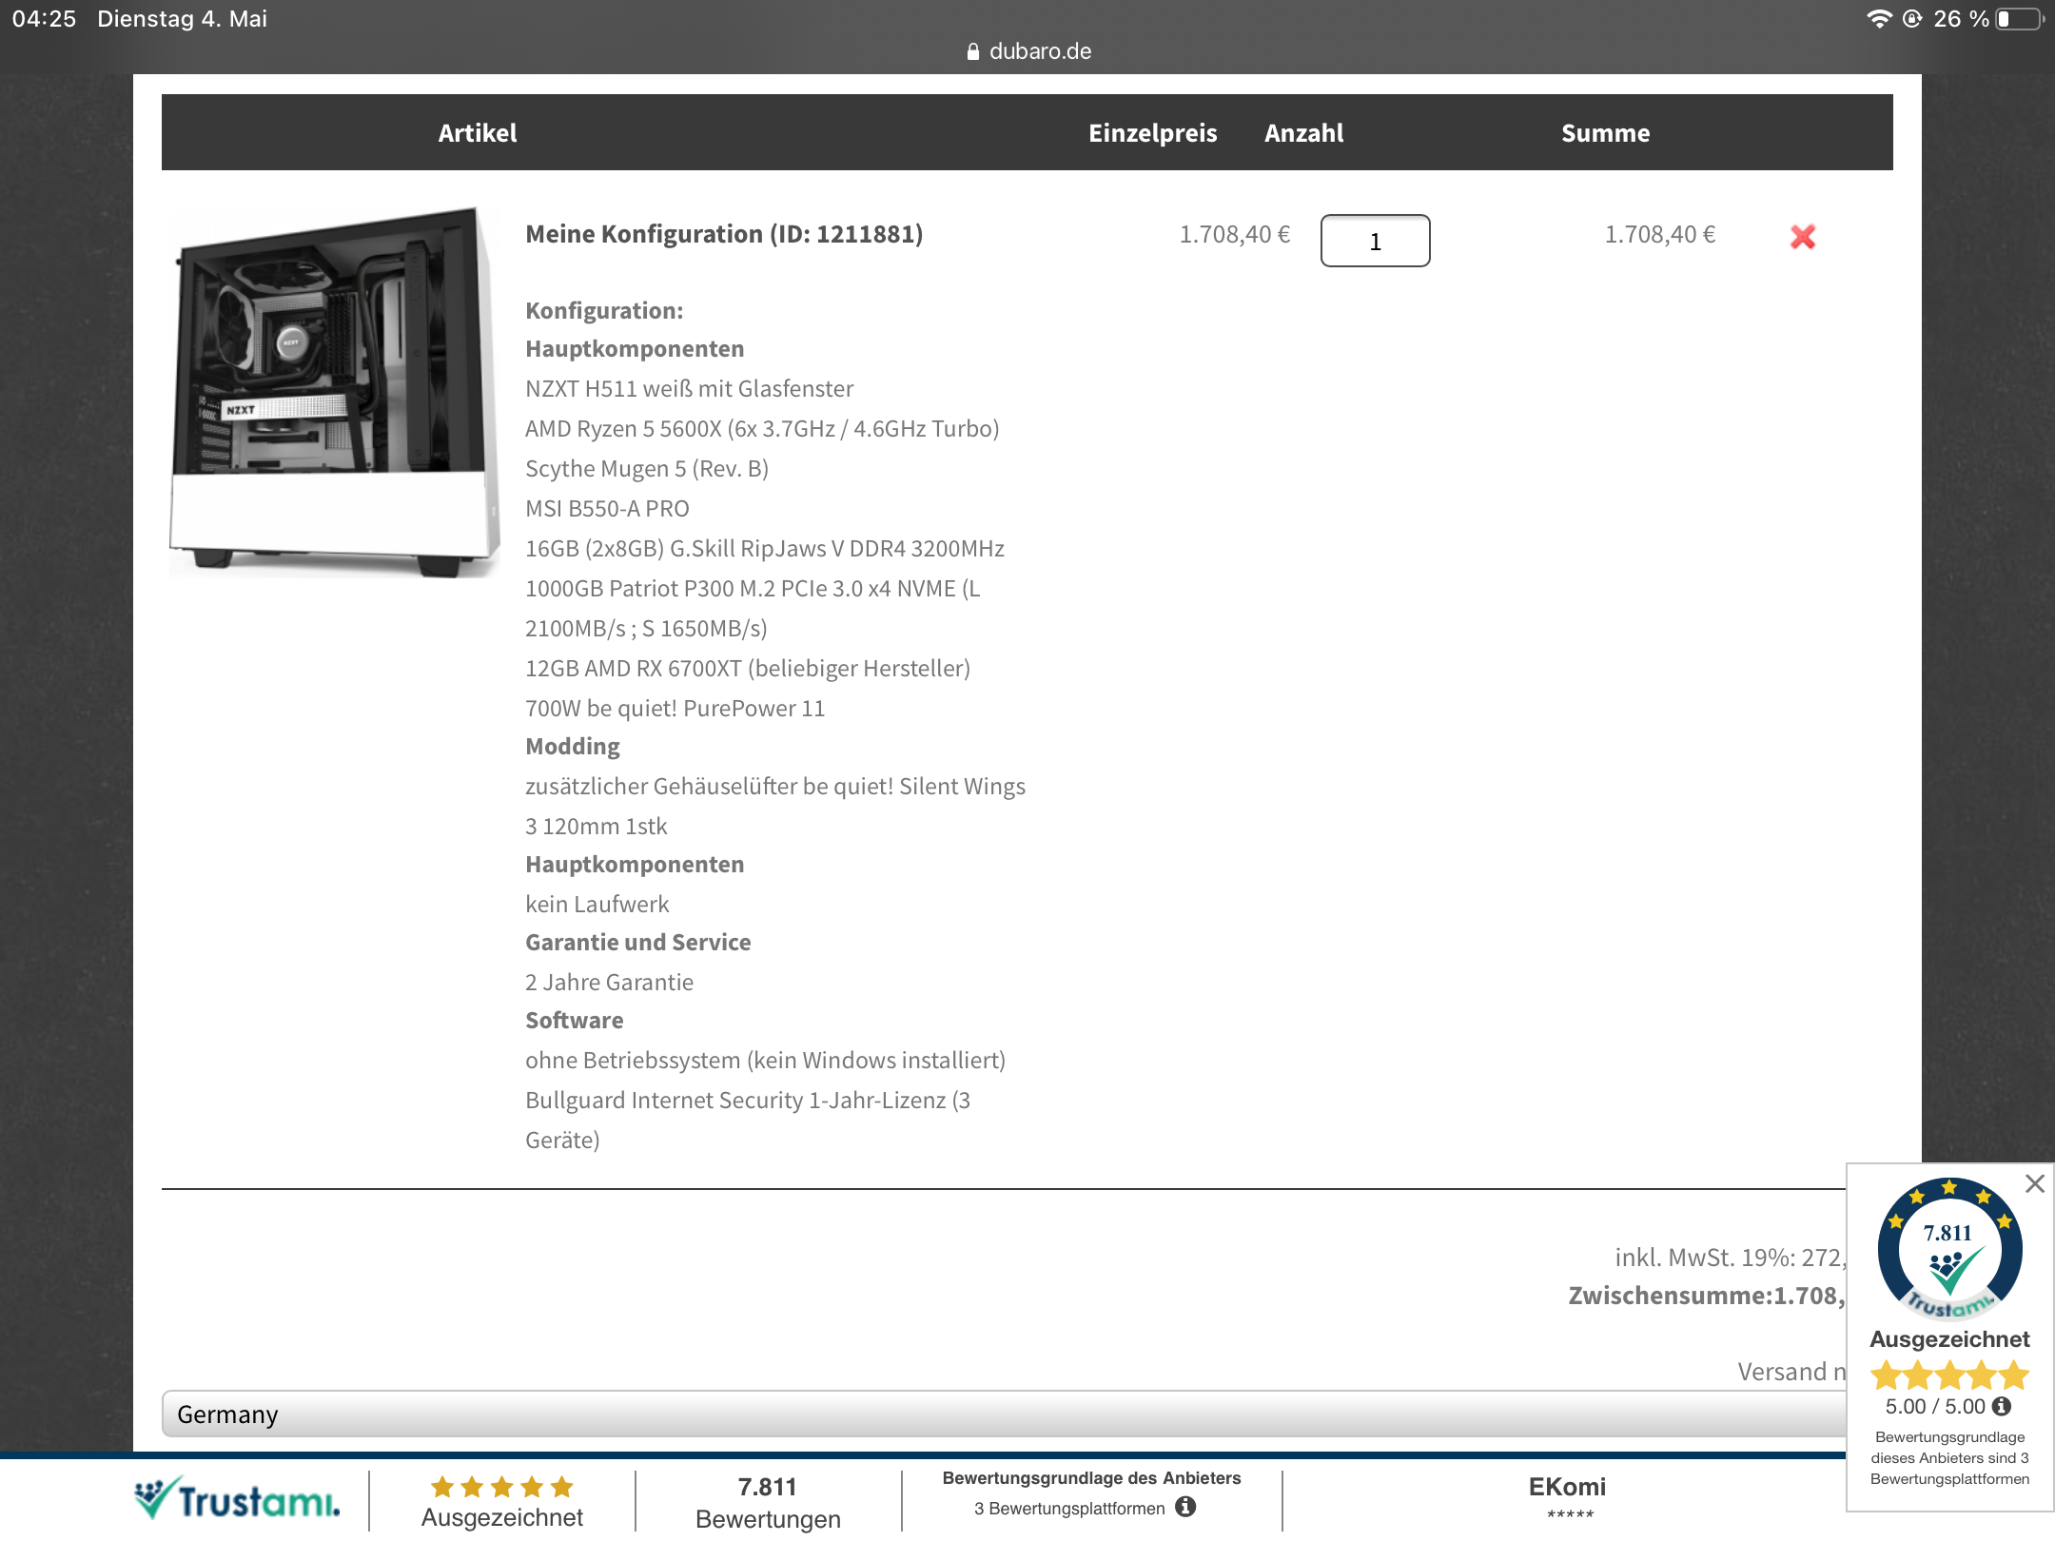Tap the battery icon in status bar

point(2019,19)
